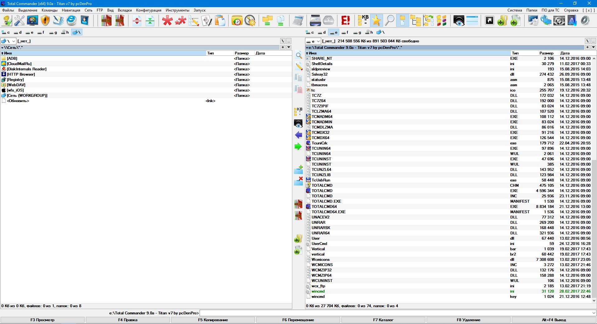Click the blue left arrow in middle bar

coord(298,135)
